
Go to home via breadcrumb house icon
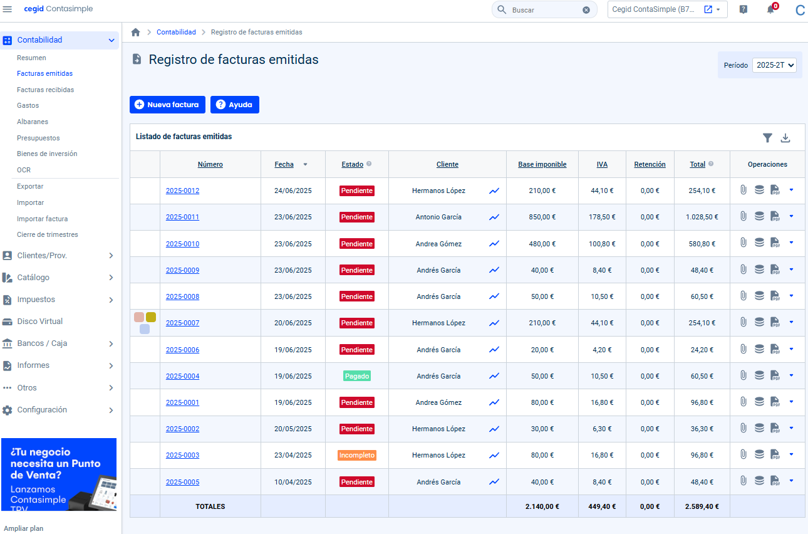point(135,32)
